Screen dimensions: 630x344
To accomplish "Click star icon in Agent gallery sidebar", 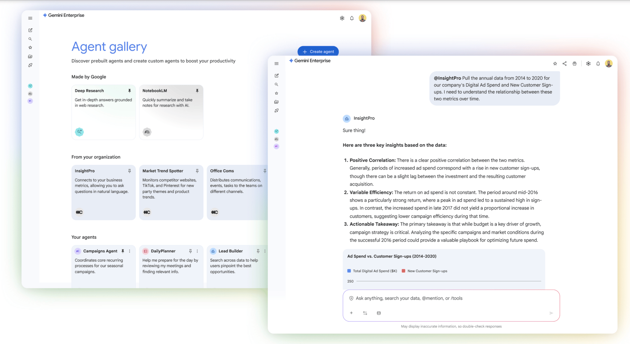I will coord(30,48).
